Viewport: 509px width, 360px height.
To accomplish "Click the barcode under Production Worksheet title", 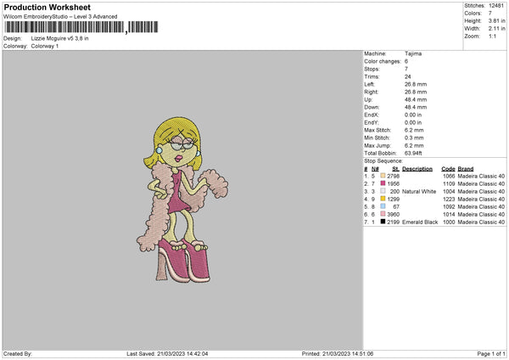I will click(x=81, y=27).
